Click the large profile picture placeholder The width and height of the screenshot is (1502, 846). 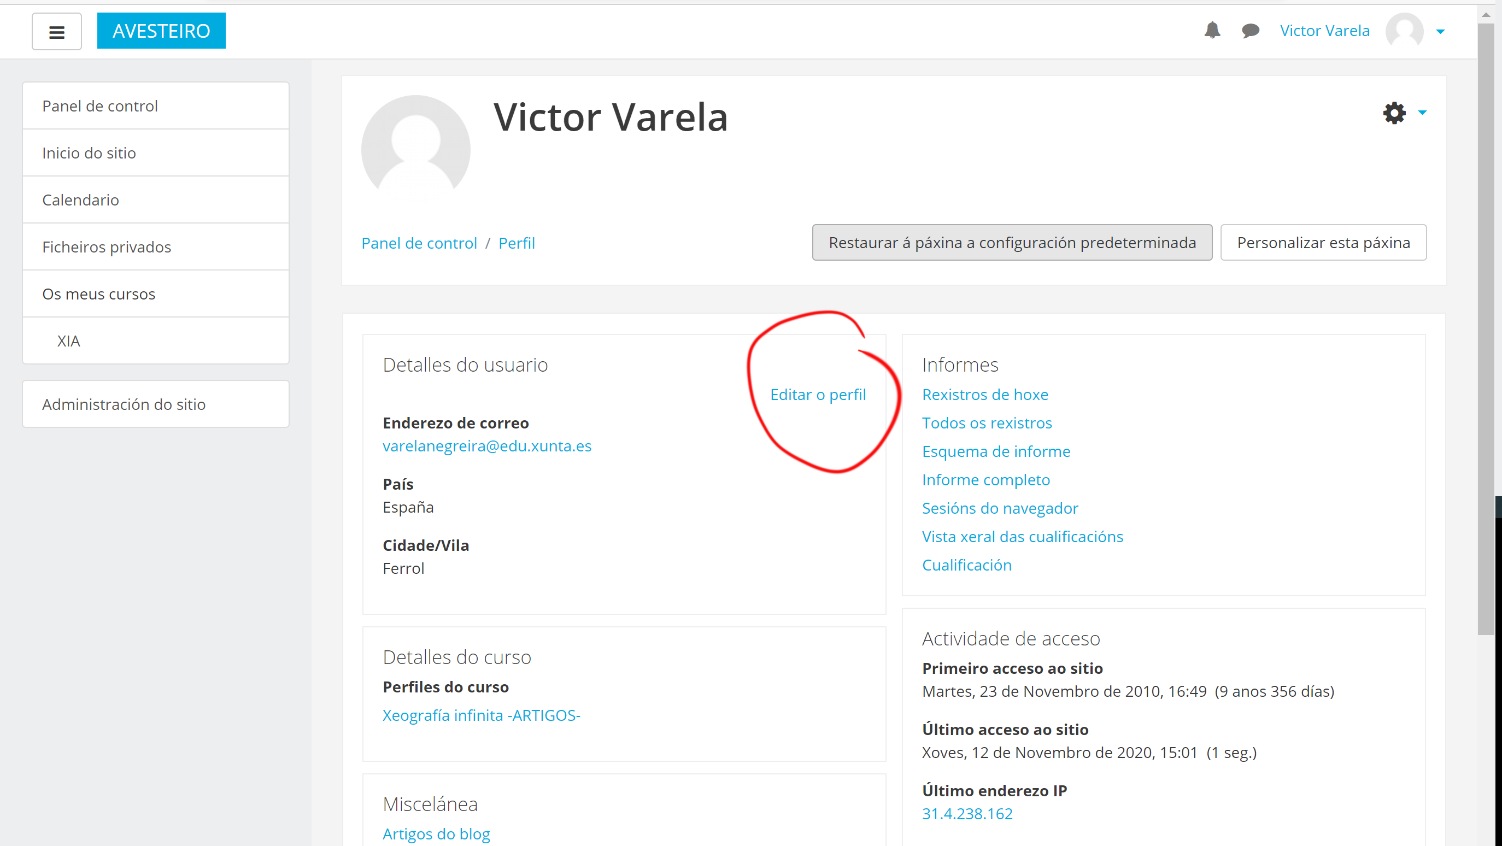[x=416, y=149]
